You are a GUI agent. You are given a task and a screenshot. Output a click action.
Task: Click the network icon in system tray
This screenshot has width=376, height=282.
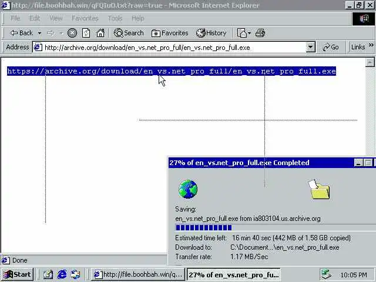coord(327,274)
